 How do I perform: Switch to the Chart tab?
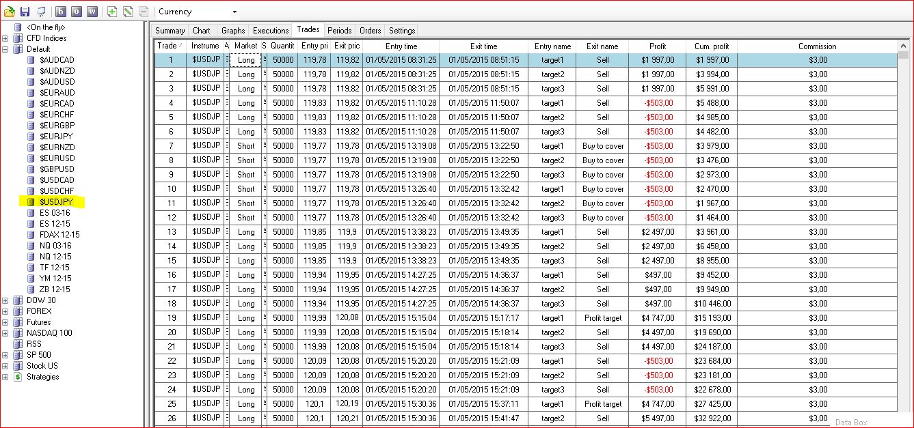click(x=202, y=31)
